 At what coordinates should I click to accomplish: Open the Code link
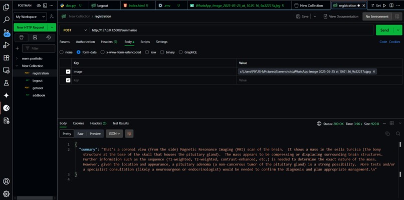pos(383,41)
